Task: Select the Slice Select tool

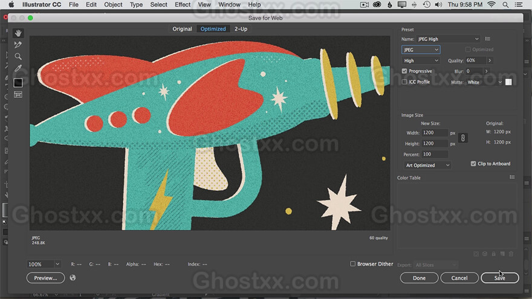Action: tap(18, 45)
